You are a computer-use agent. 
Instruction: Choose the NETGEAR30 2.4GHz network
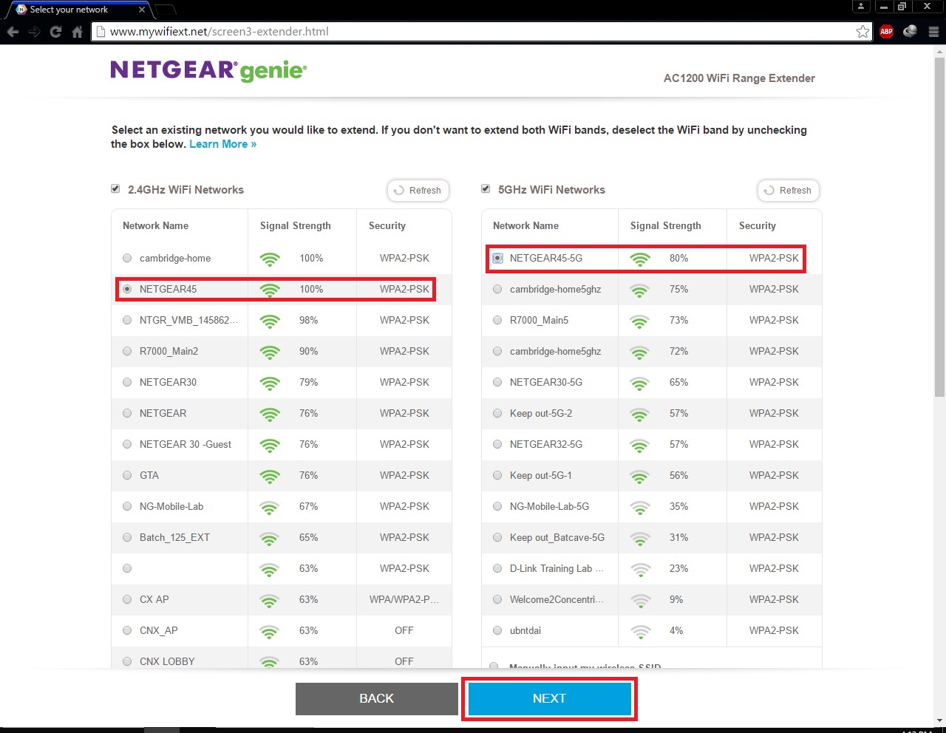pos(127,382)
